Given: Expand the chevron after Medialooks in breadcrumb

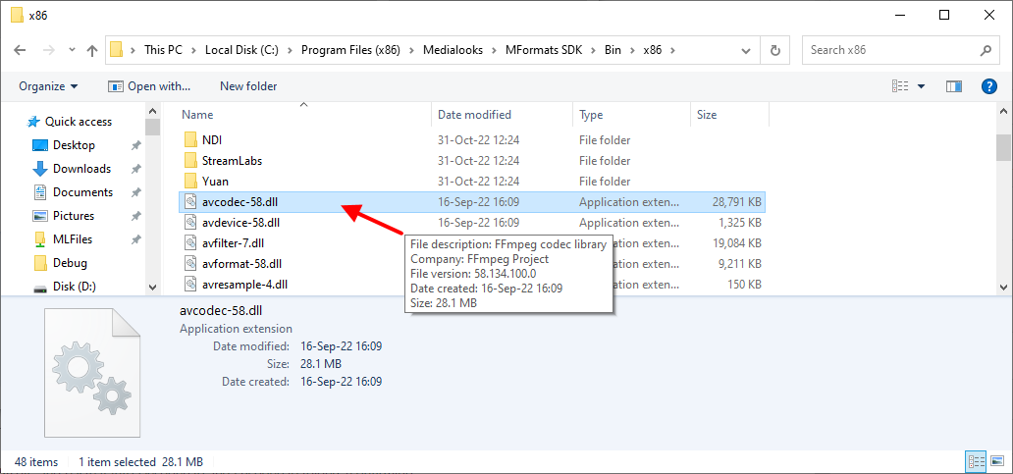Looking at the screenshot, I should point(494,50).
